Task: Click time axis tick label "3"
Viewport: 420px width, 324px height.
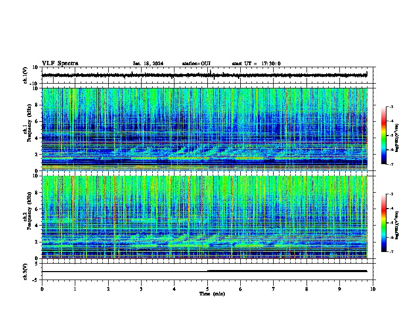Action: tap(141, 289)
